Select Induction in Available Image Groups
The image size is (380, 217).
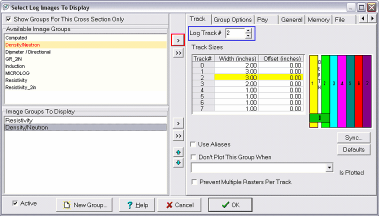click(15, 66)
